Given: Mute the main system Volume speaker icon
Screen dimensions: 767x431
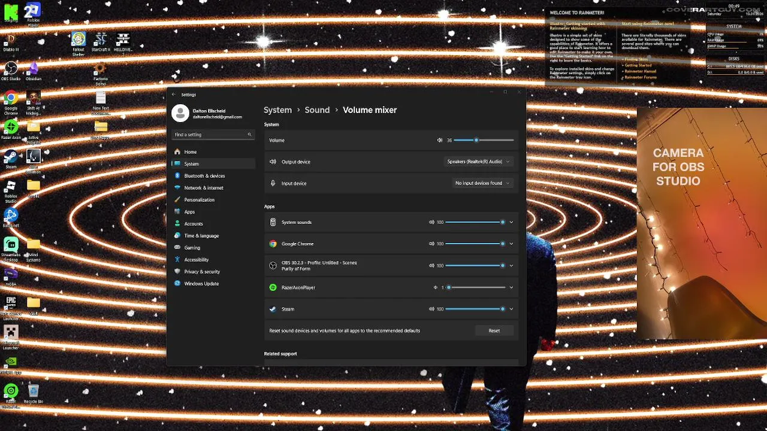Looking at the screenshot, I should click(x=440, y=140).
